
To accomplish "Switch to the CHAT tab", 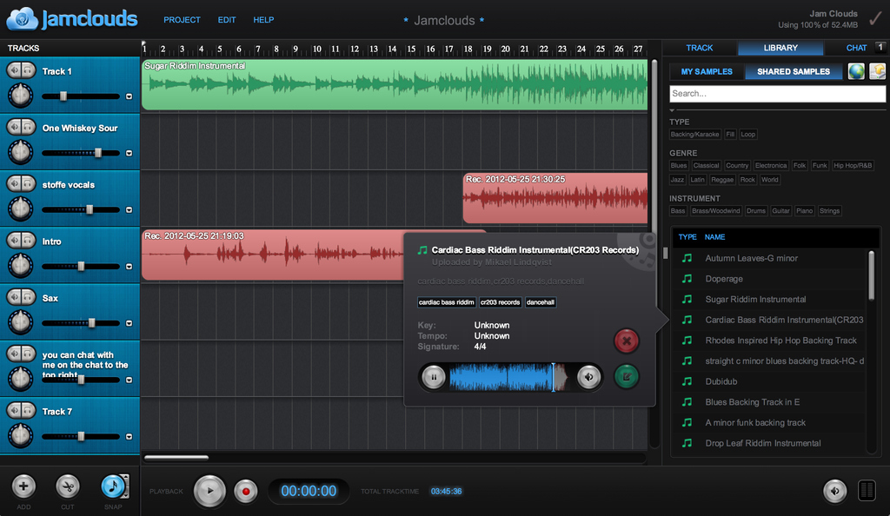I will point(856,48).
